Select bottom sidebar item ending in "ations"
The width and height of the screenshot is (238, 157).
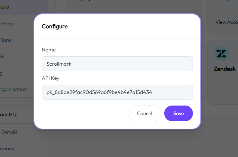click(7, 148)
